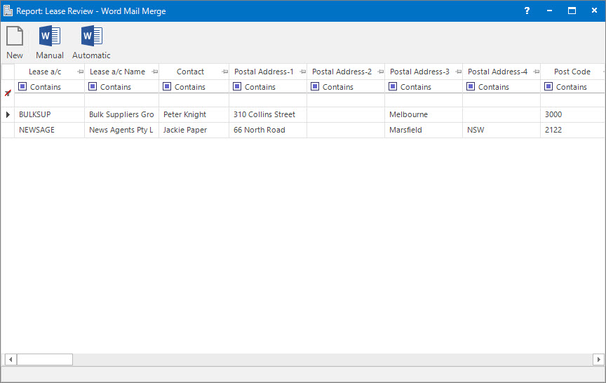Click the Lease a/c filter input cell
The image size is (606, 383).
pos(50,100)
